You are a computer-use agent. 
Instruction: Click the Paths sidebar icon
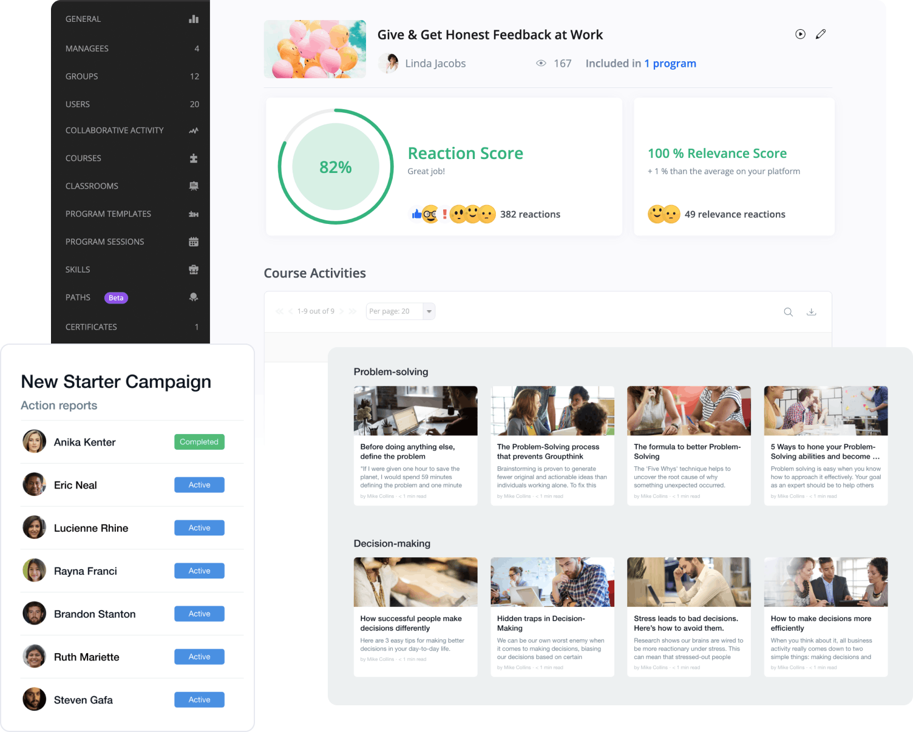194,297
